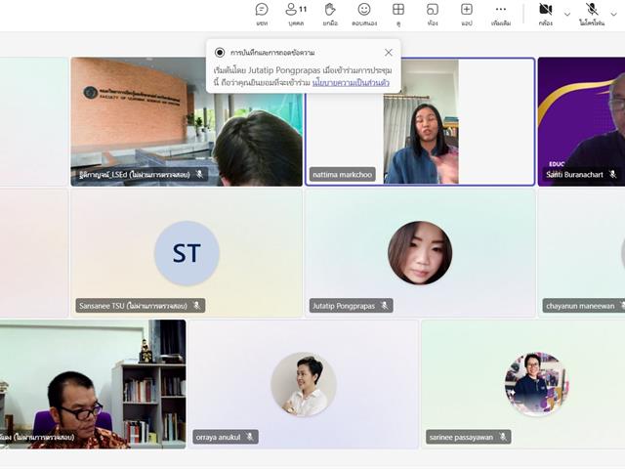Select Jutatip Pongprapas participant tile
Image resolution: width=625 pixels, height=469 pixels.
[x=420, y=253]
